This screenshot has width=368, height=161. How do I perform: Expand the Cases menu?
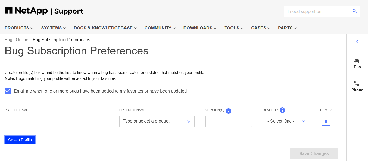(x=260, y=28)
